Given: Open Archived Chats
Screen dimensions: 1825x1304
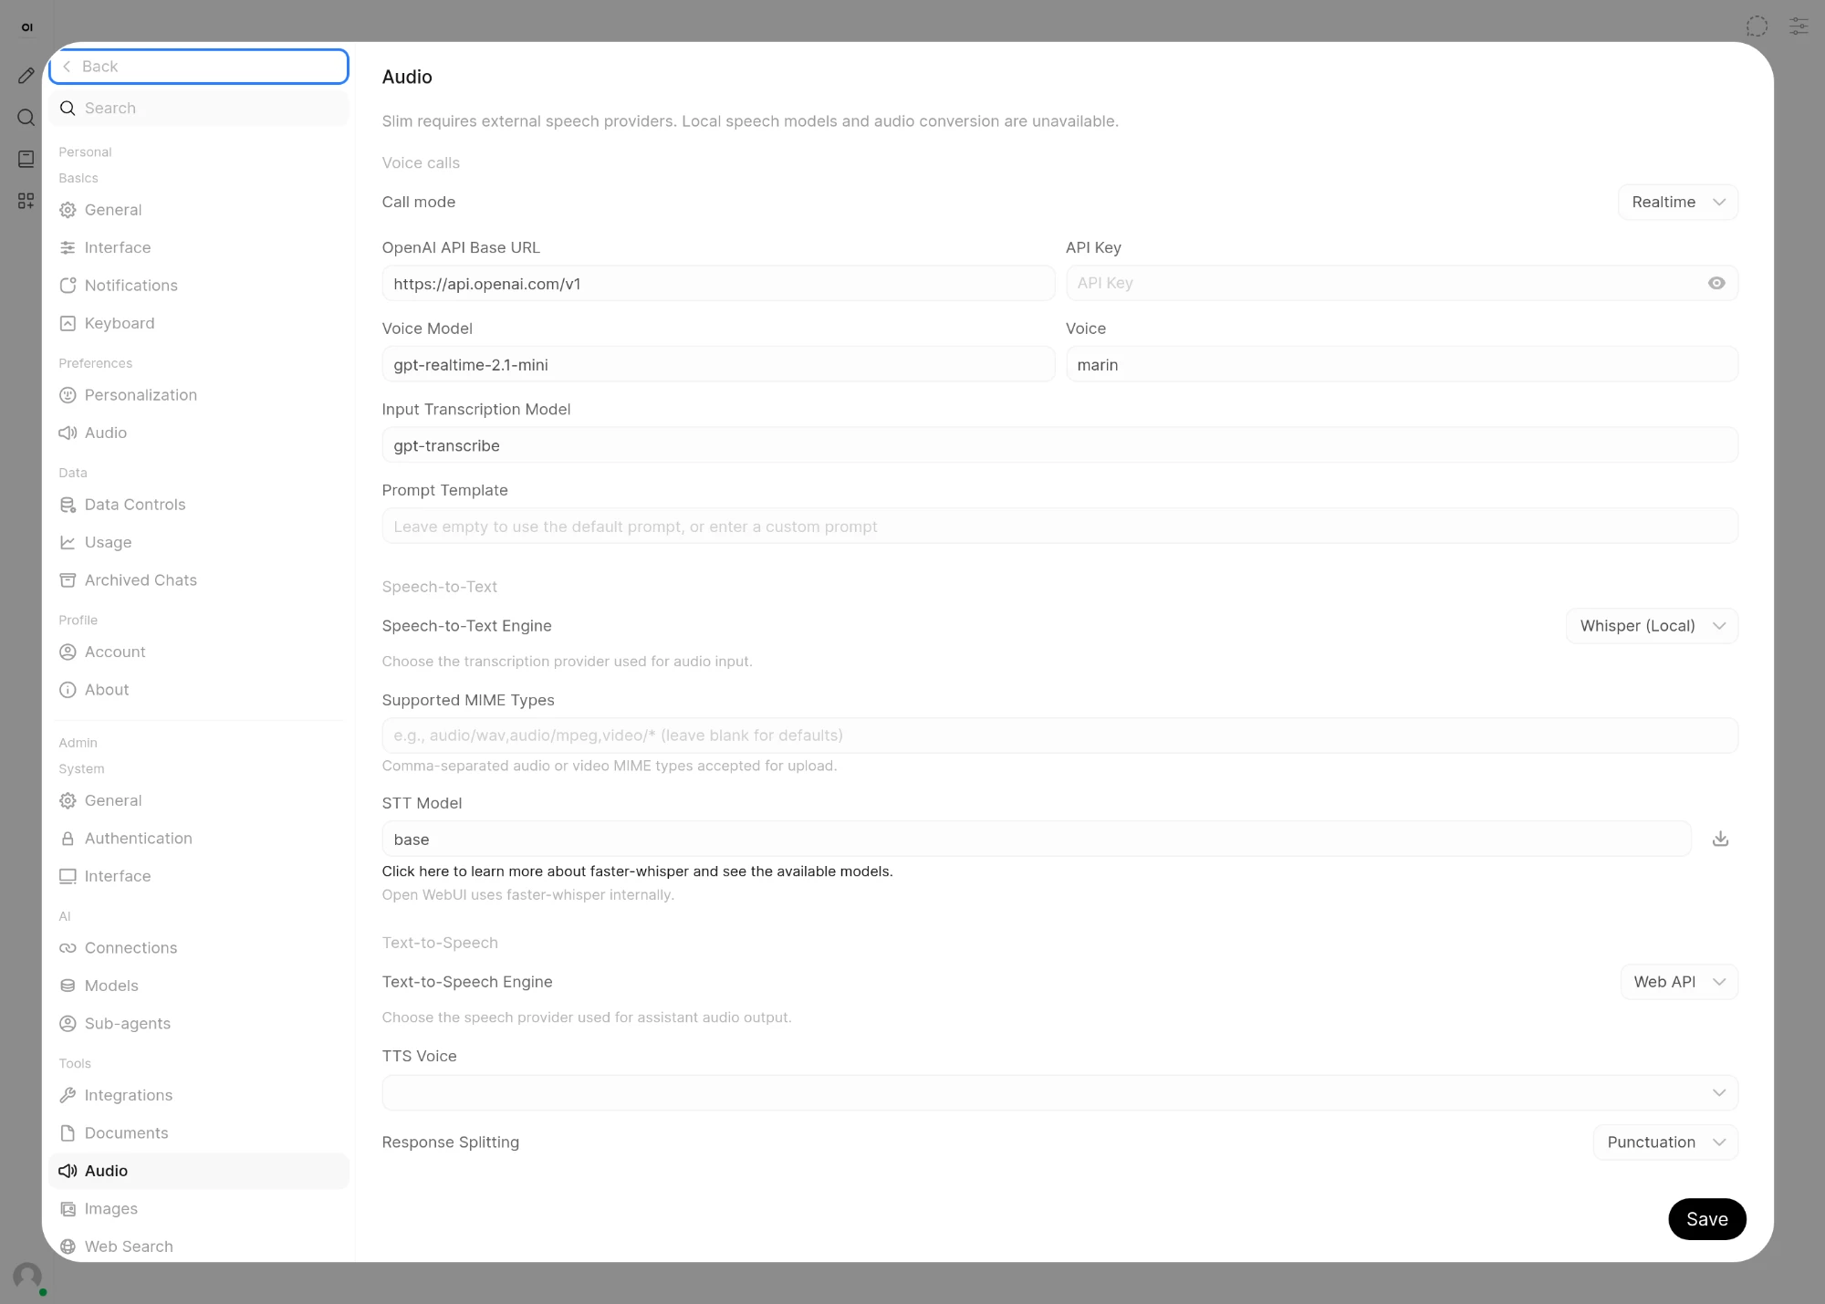Looking at the screenshot, I should (199, 580).
